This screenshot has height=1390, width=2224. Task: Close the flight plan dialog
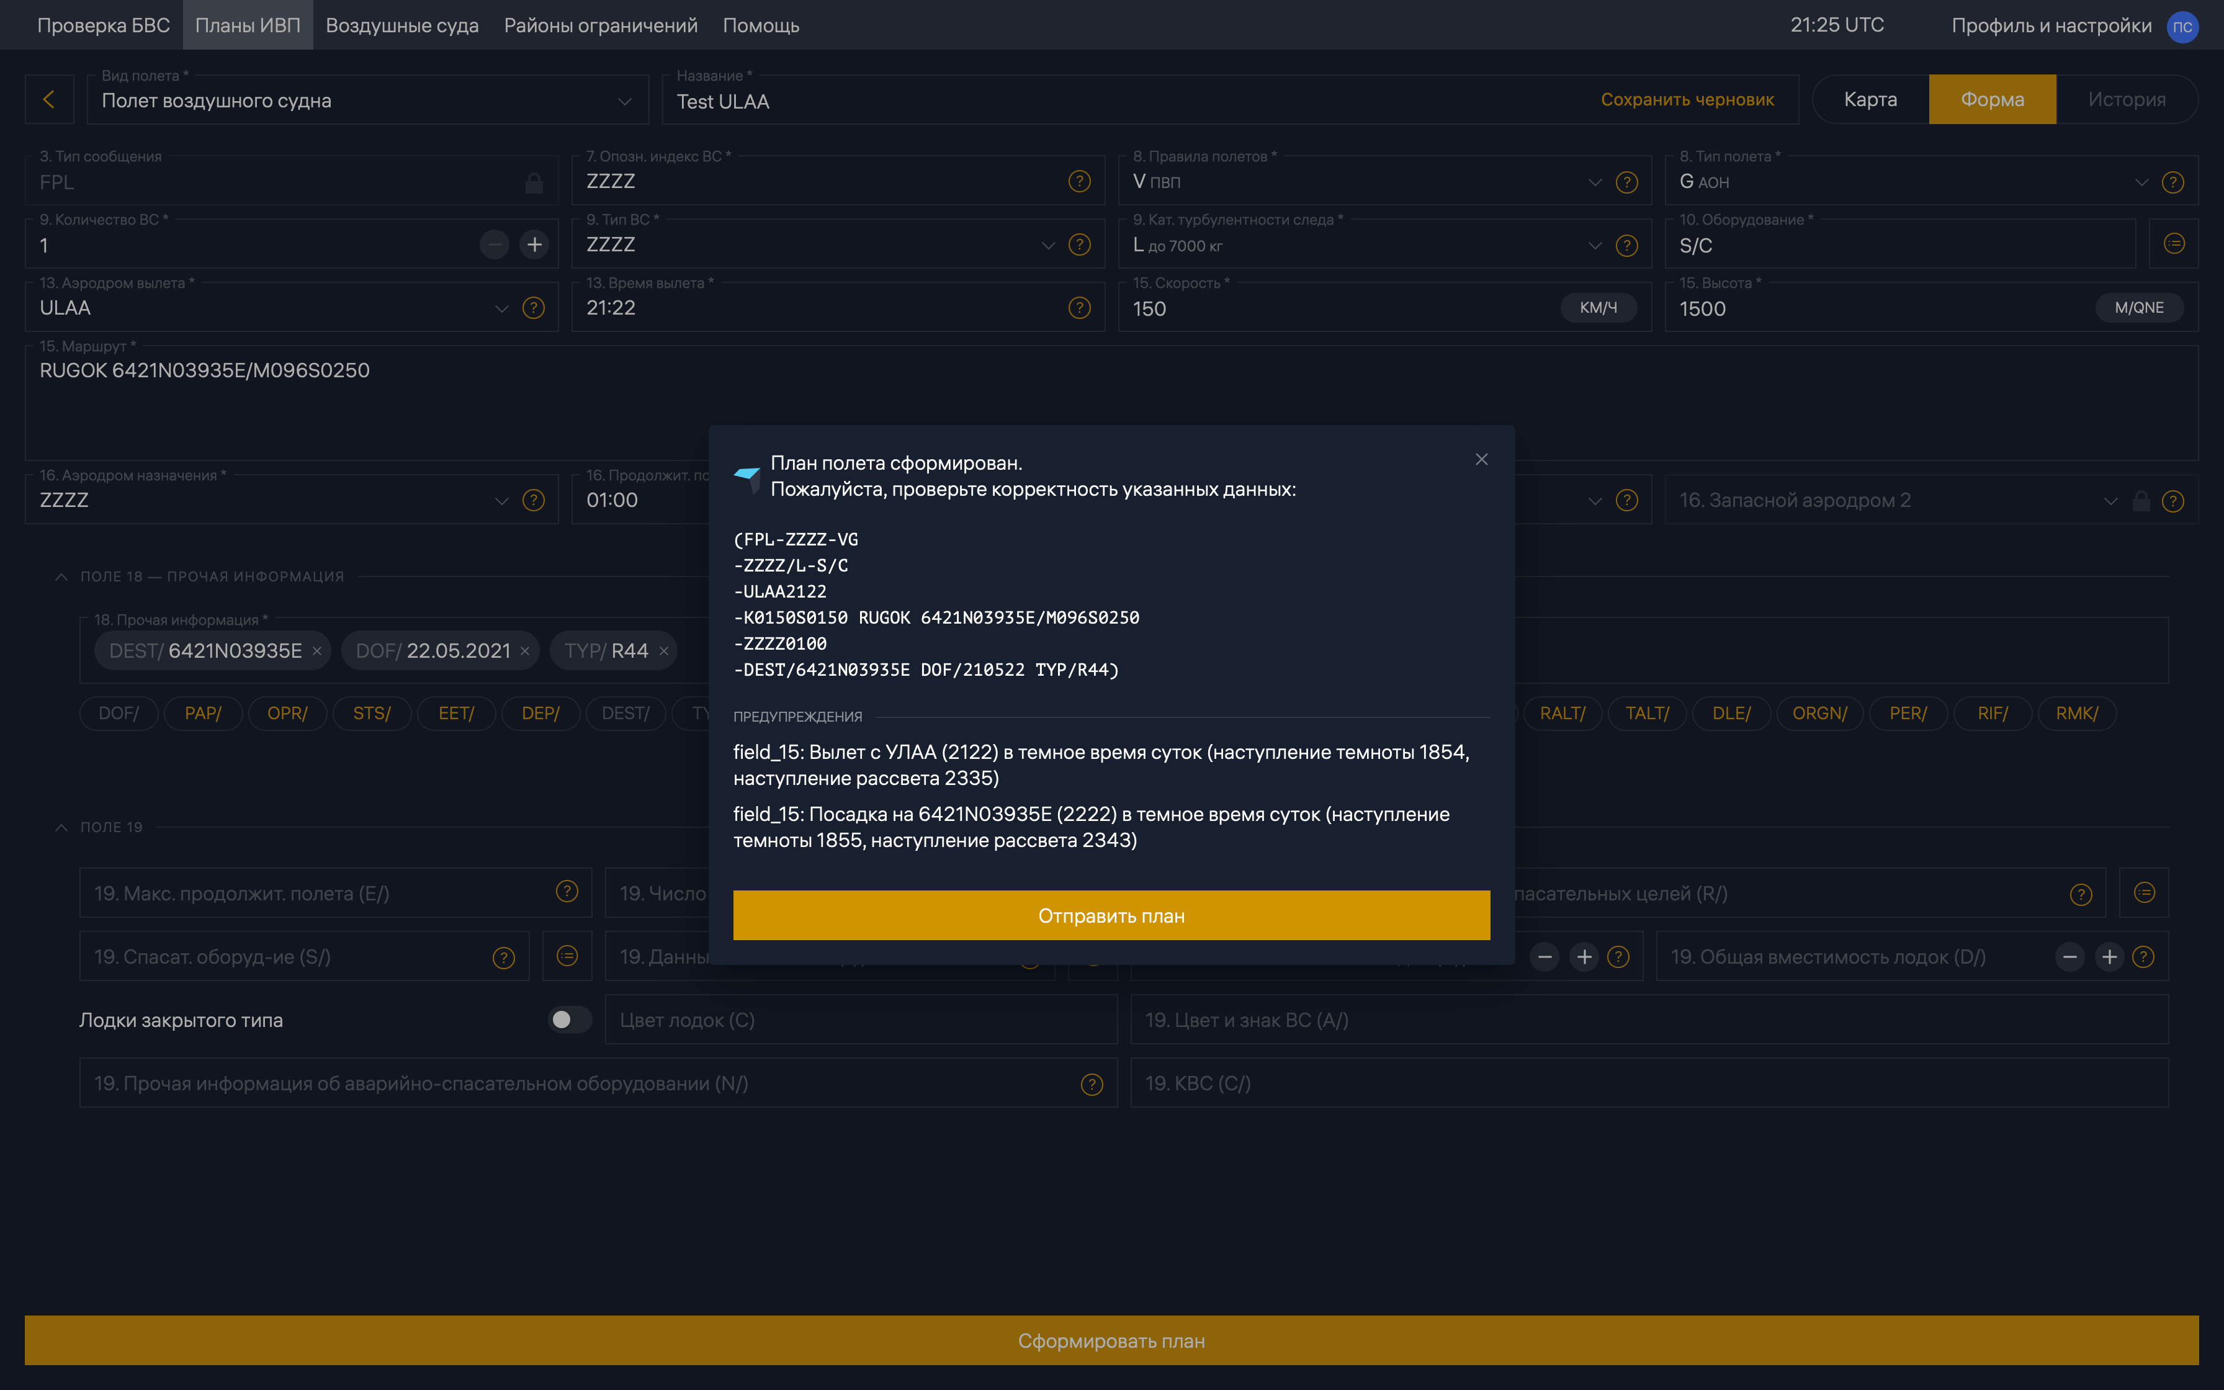(1481, 460)
